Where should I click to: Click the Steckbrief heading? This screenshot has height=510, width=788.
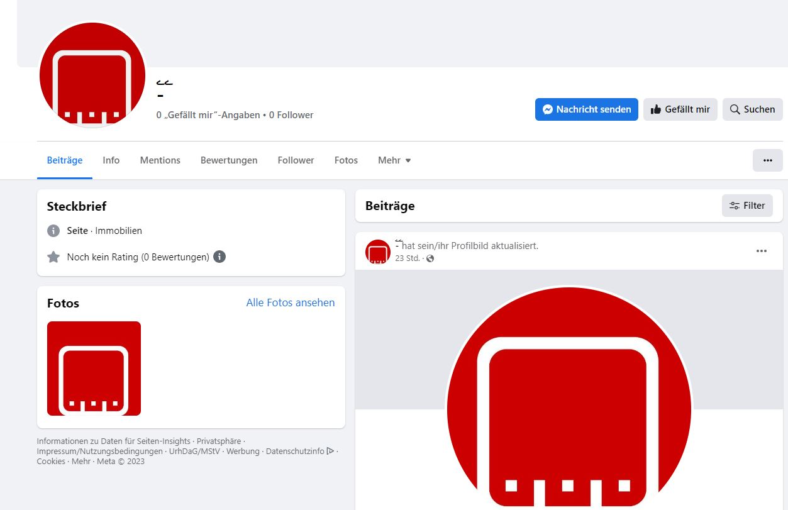77,206
